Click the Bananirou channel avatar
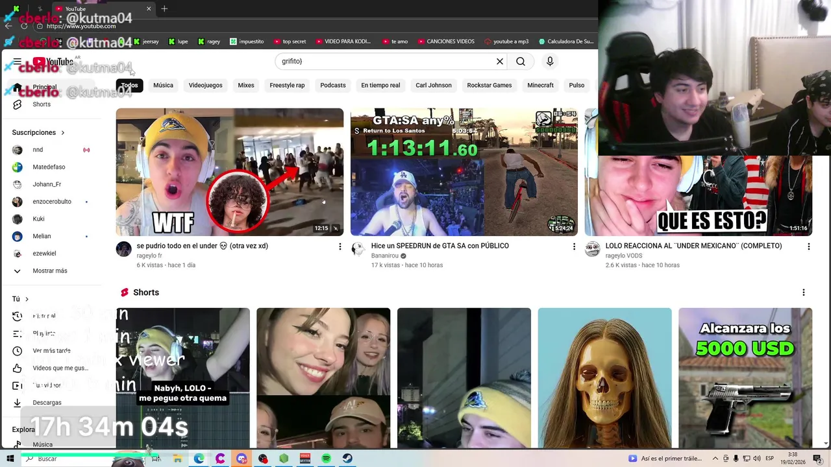Image resolution: width=831 pixels, height=467 pixels. click(358, 249)
